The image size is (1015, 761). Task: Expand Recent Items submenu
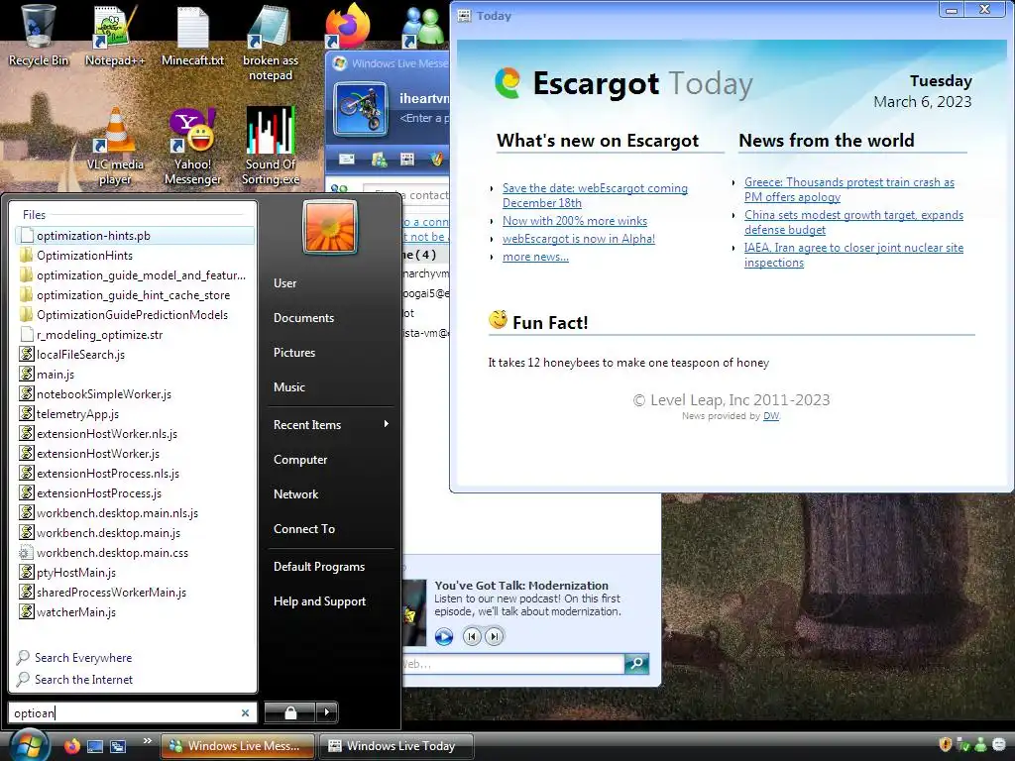coord(331,424)
